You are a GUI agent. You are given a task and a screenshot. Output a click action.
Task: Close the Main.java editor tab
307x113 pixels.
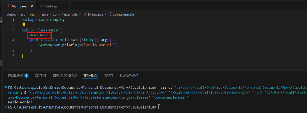click(x=32, y=6)
